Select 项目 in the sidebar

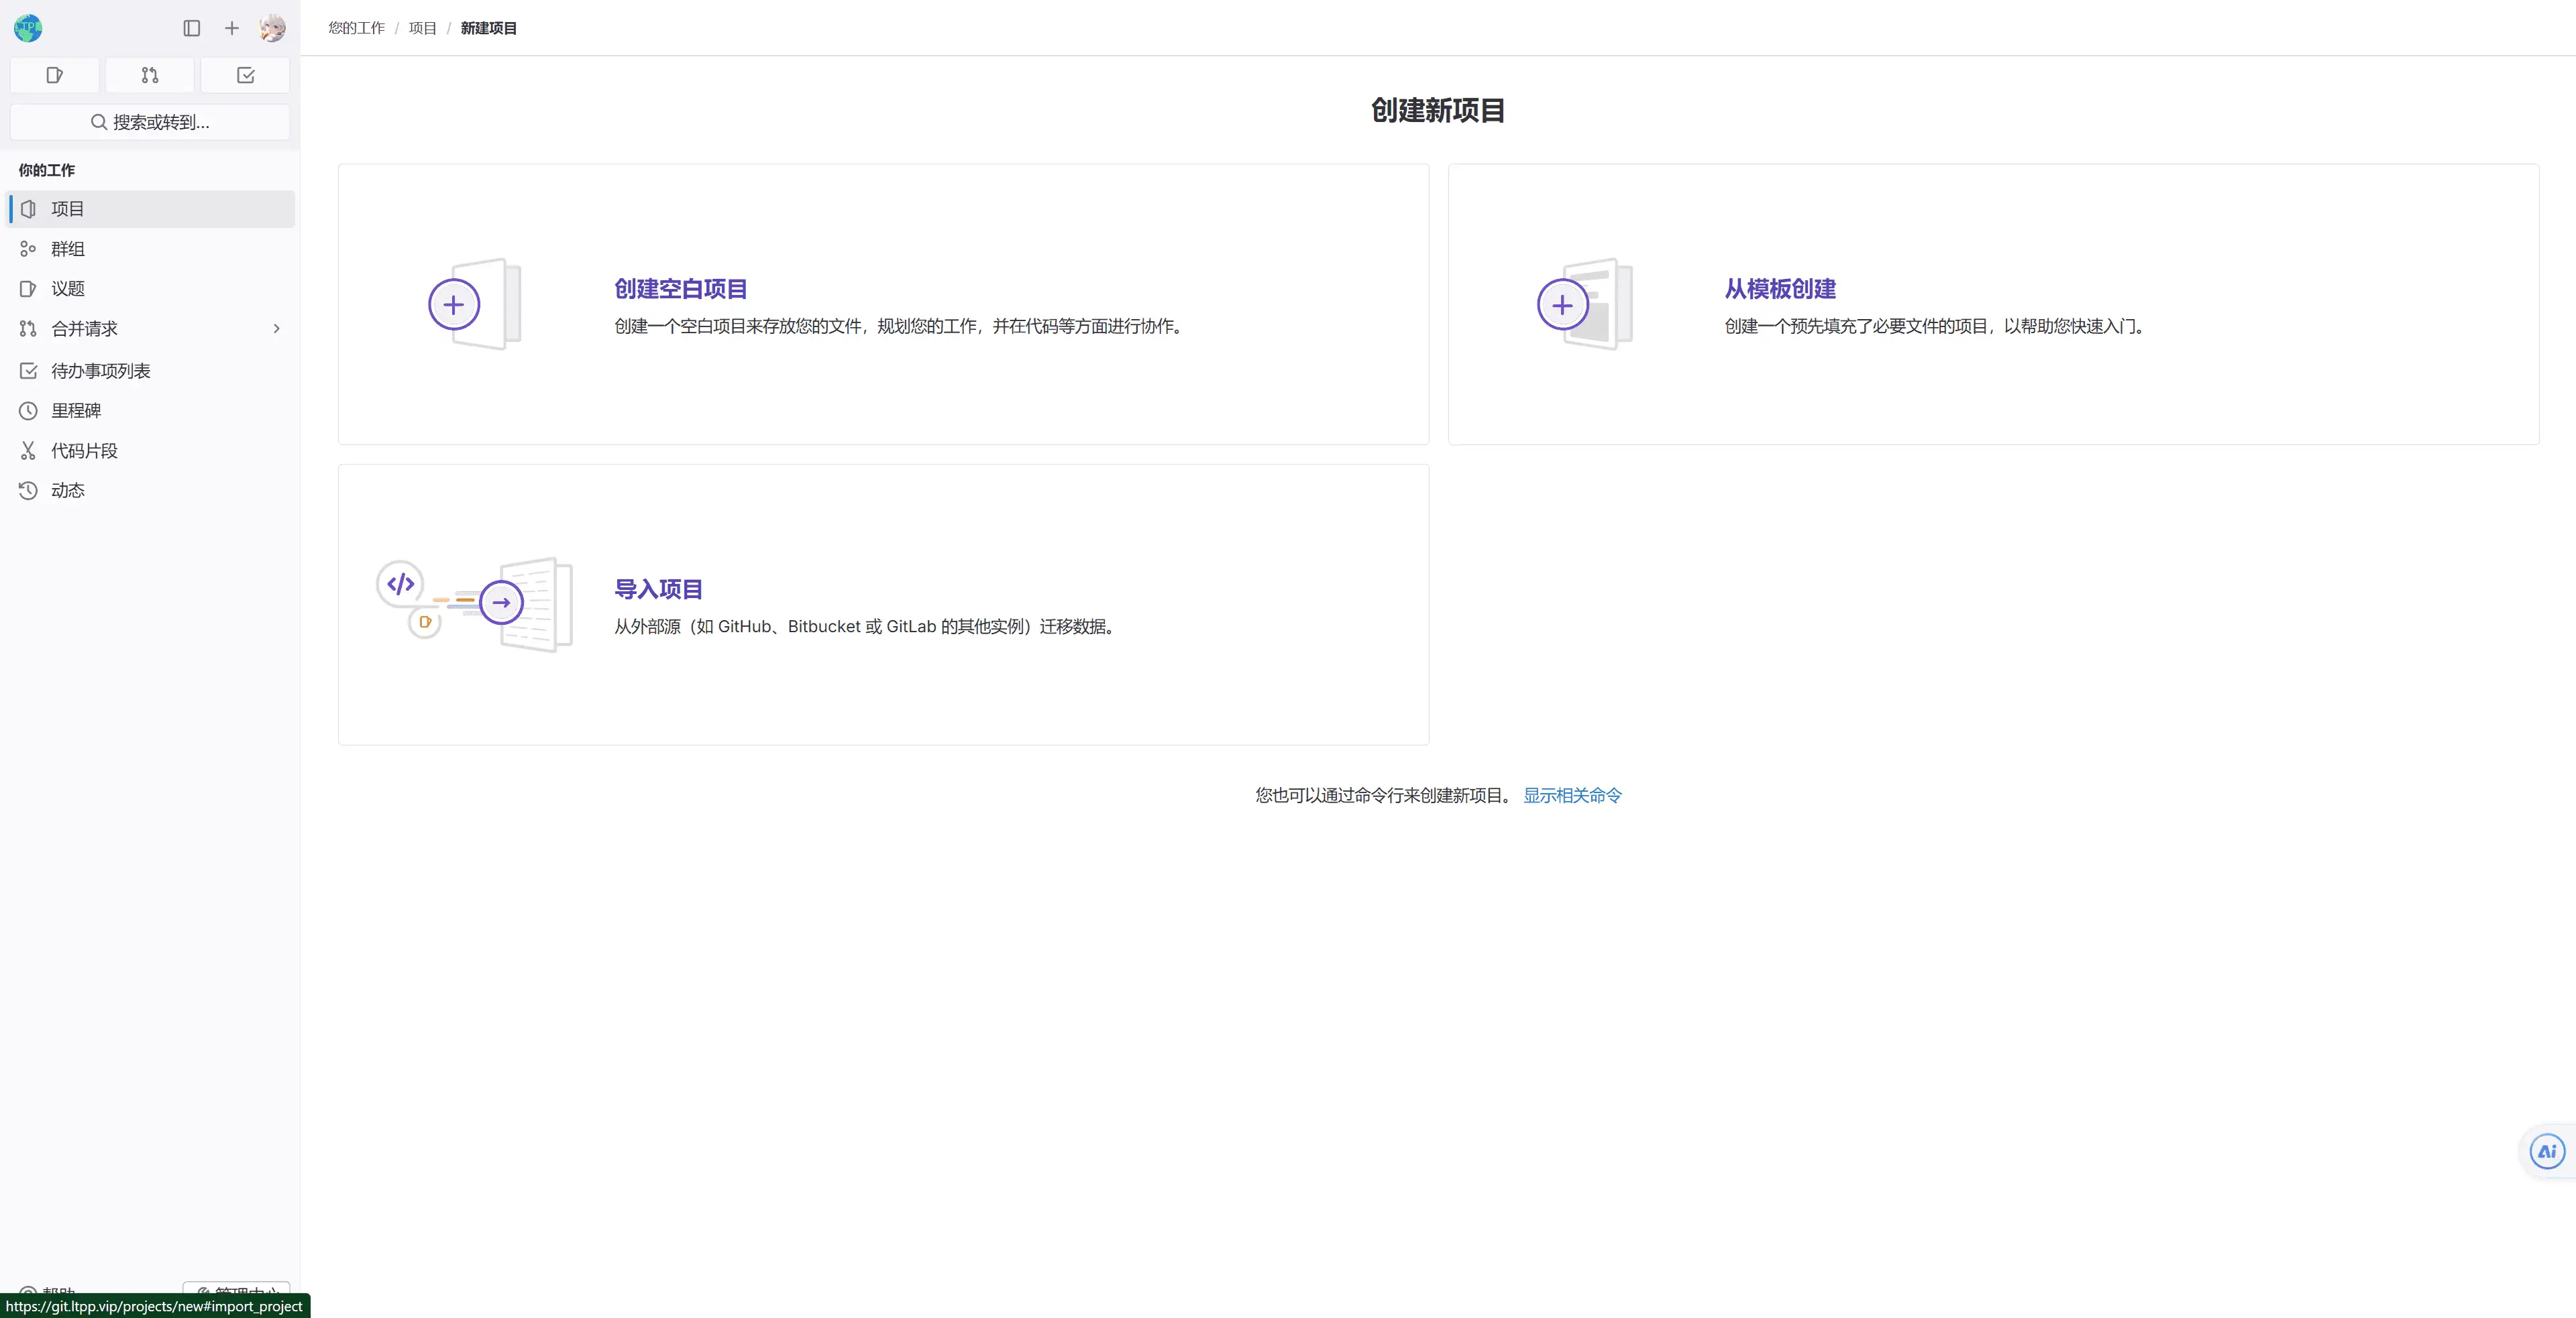(68, 209)
